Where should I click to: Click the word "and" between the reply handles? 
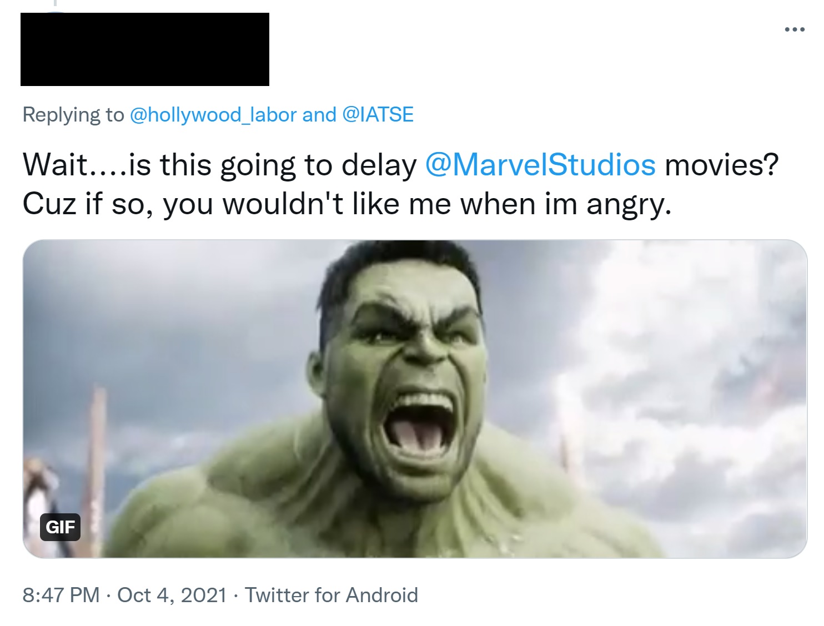pyautogui.click(x=319, y=115)
